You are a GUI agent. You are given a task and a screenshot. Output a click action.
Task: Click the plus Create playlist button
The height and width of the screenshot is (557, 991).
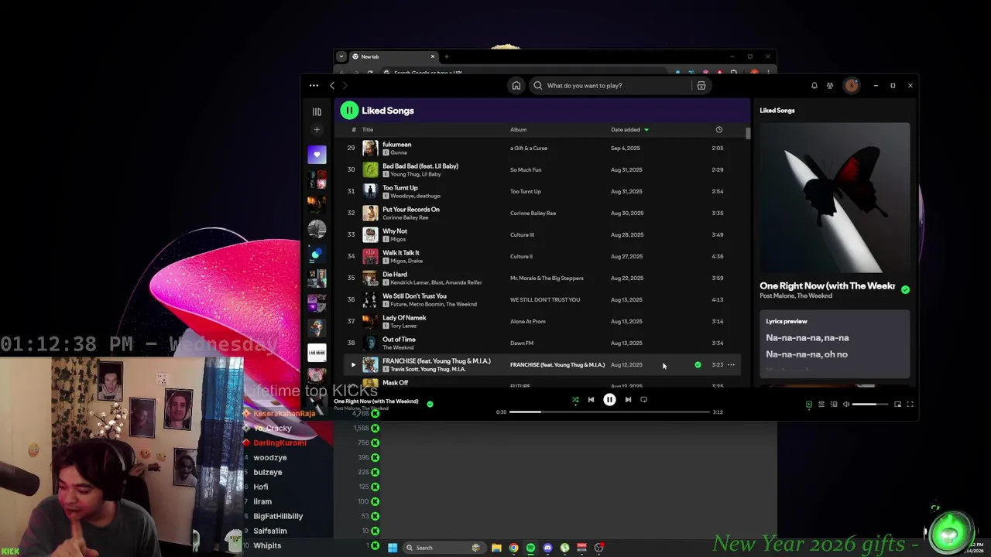point(317,130)
